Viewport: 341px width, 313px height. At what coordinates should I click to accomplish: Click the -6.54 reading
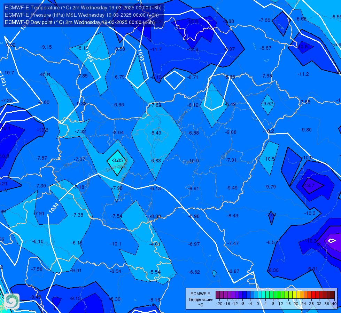116,271
